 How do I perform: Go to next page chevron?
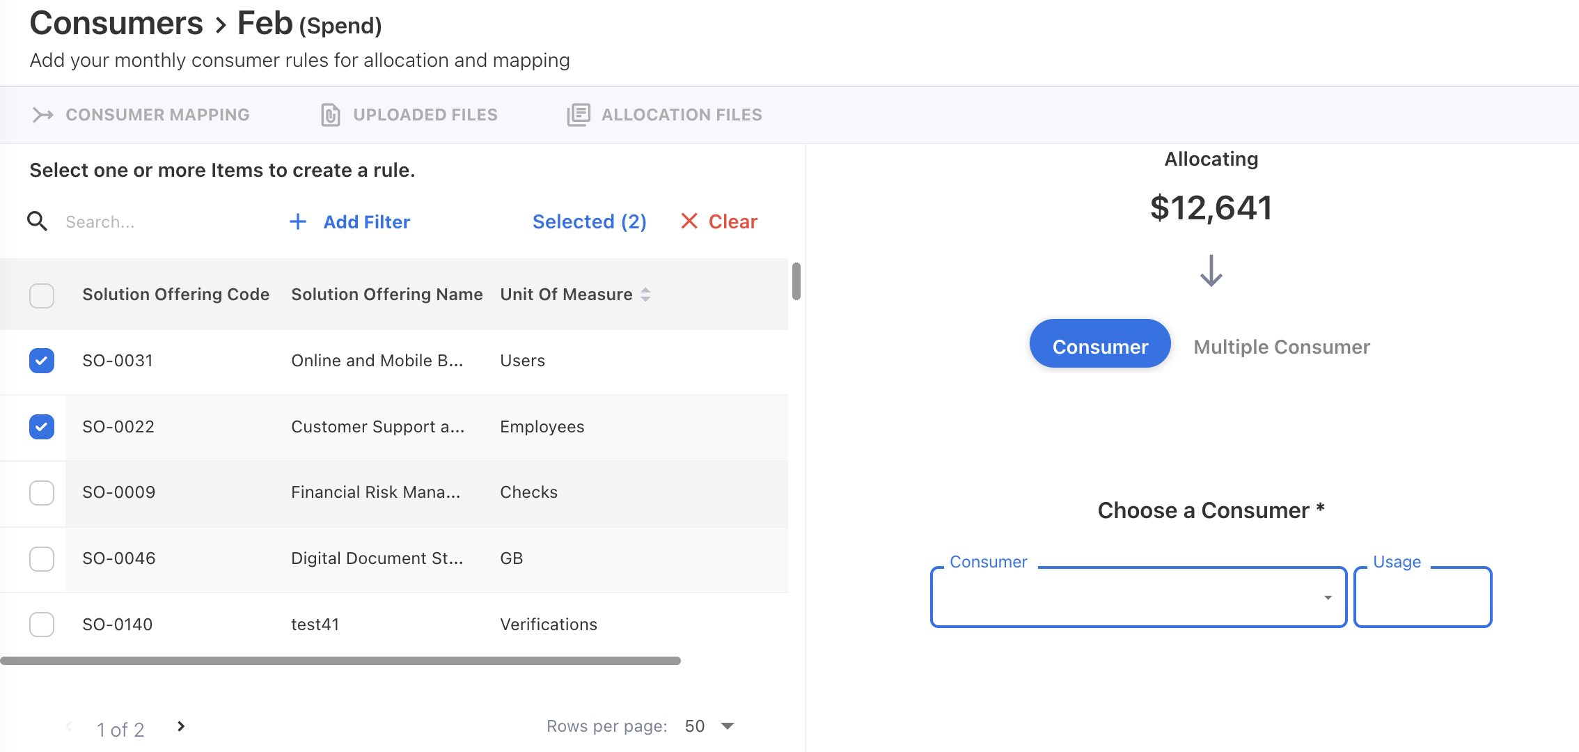coord(181,726)
